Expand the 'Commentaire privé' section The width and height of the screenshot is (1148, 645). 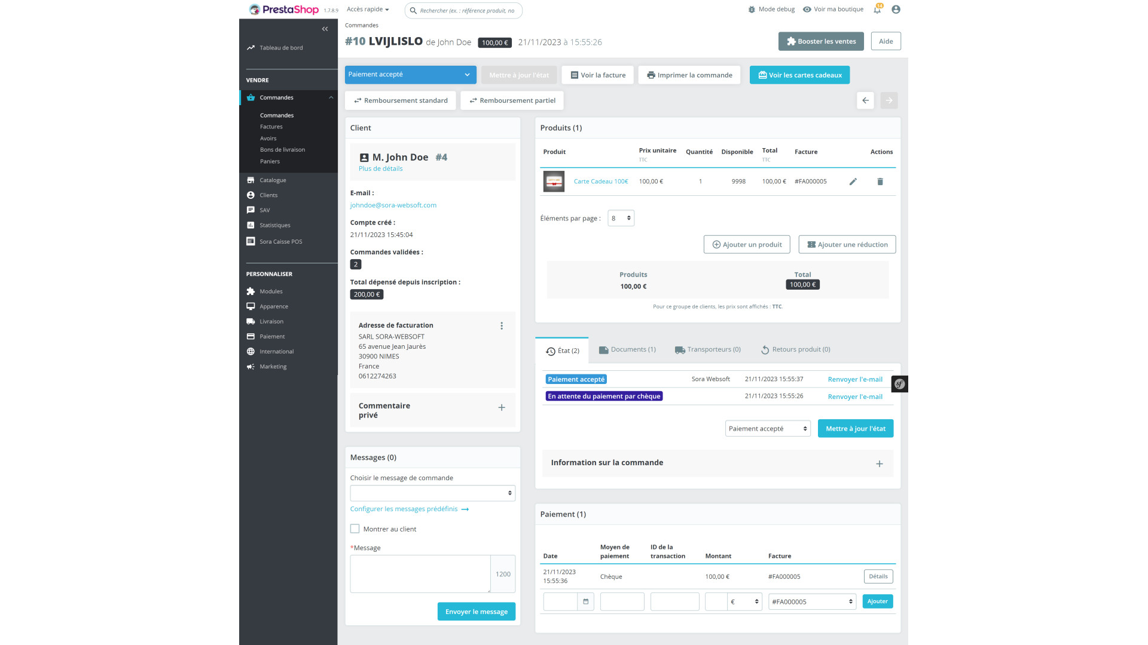click(502, 408)
